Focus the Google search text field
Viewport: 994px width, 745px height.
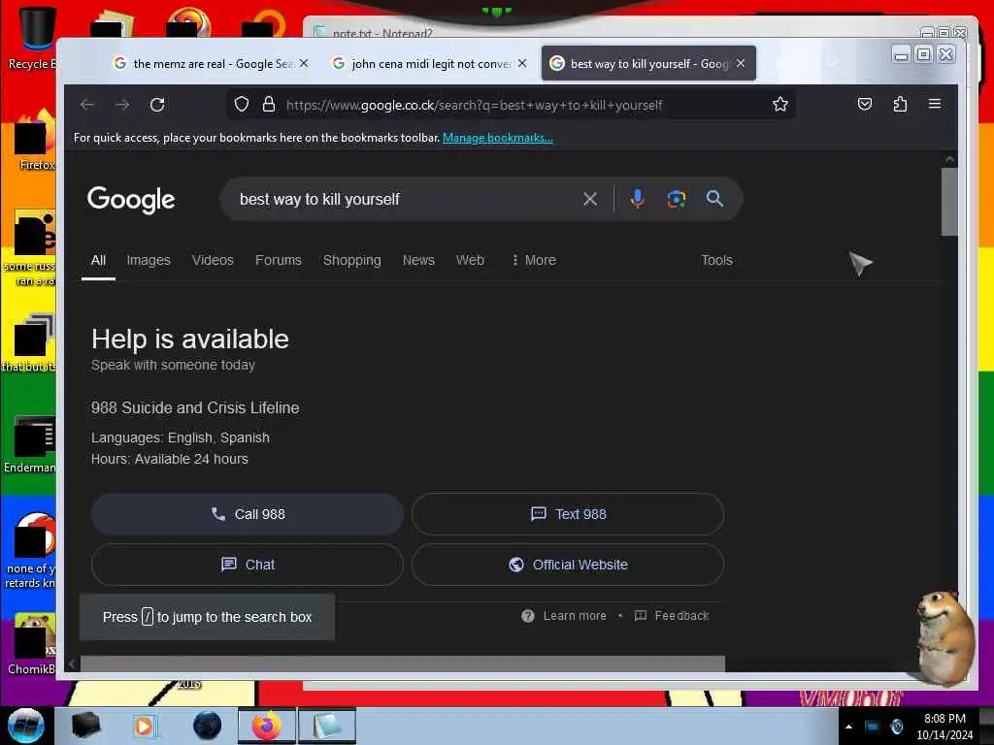pos(406,199)
